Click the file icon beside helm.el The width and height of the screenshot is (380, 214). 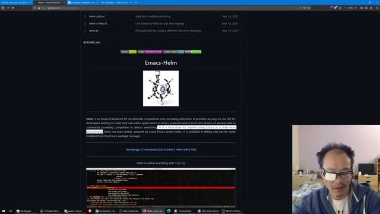pos(85,31)
